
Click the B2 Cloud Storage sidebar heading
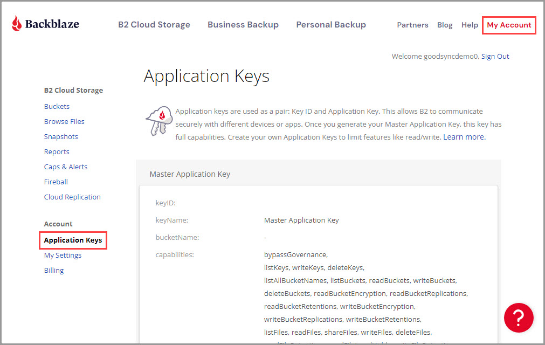click(73, 91)
